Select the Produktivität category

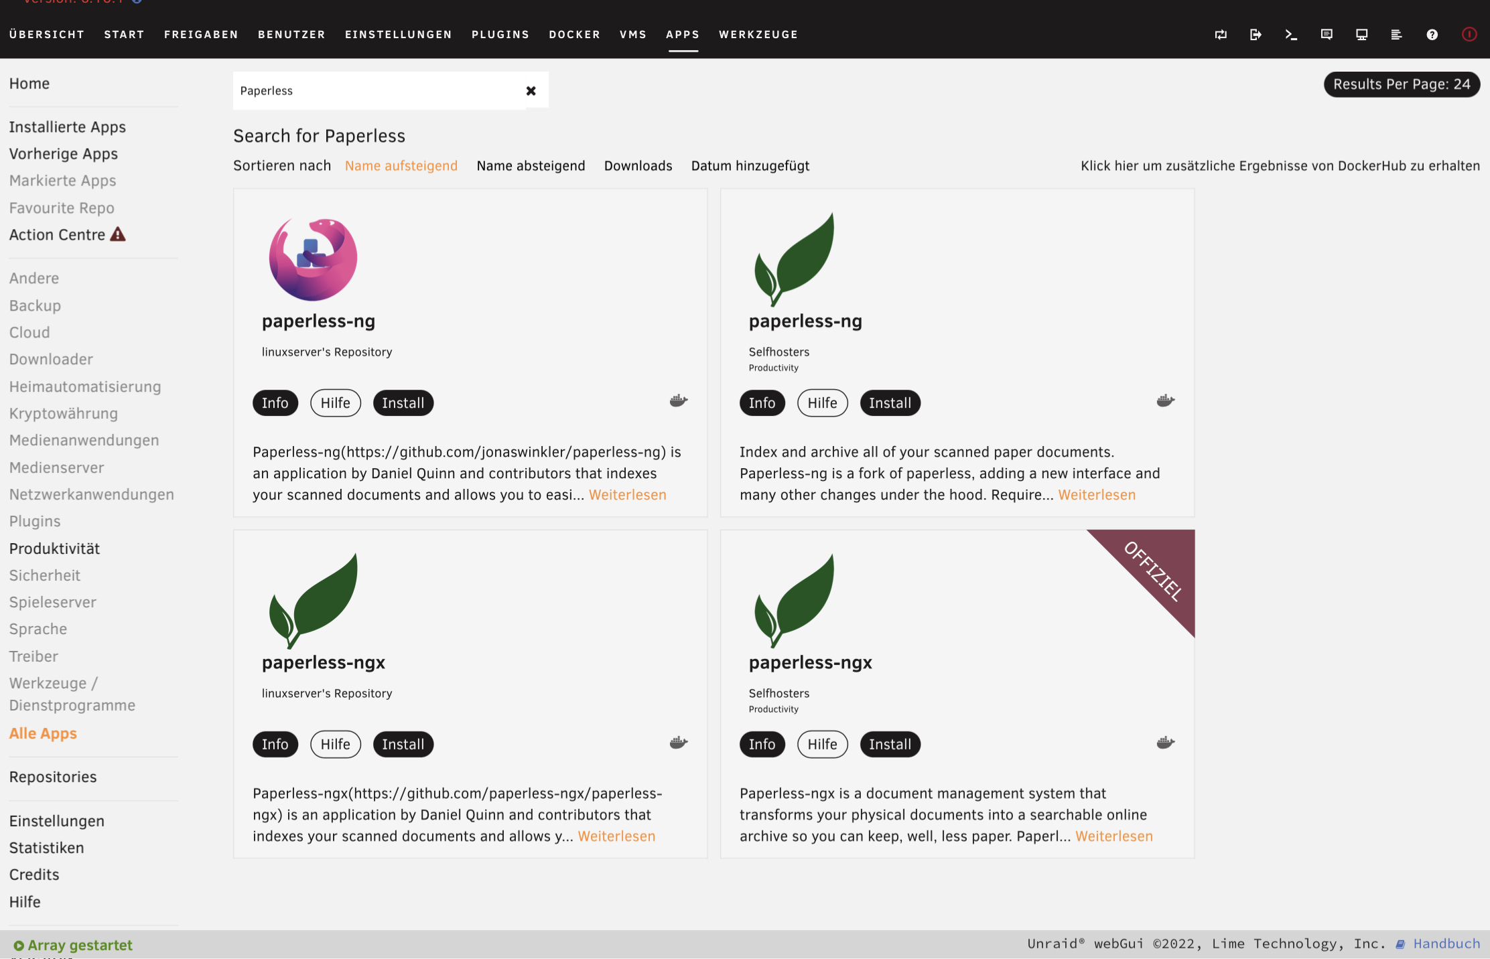pos(54,549)
